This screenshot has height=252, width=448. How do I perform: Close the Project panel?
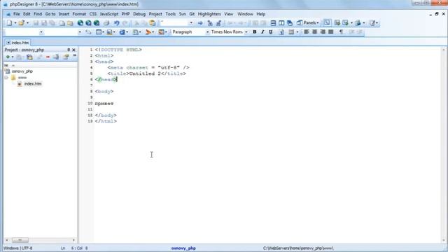73,50
